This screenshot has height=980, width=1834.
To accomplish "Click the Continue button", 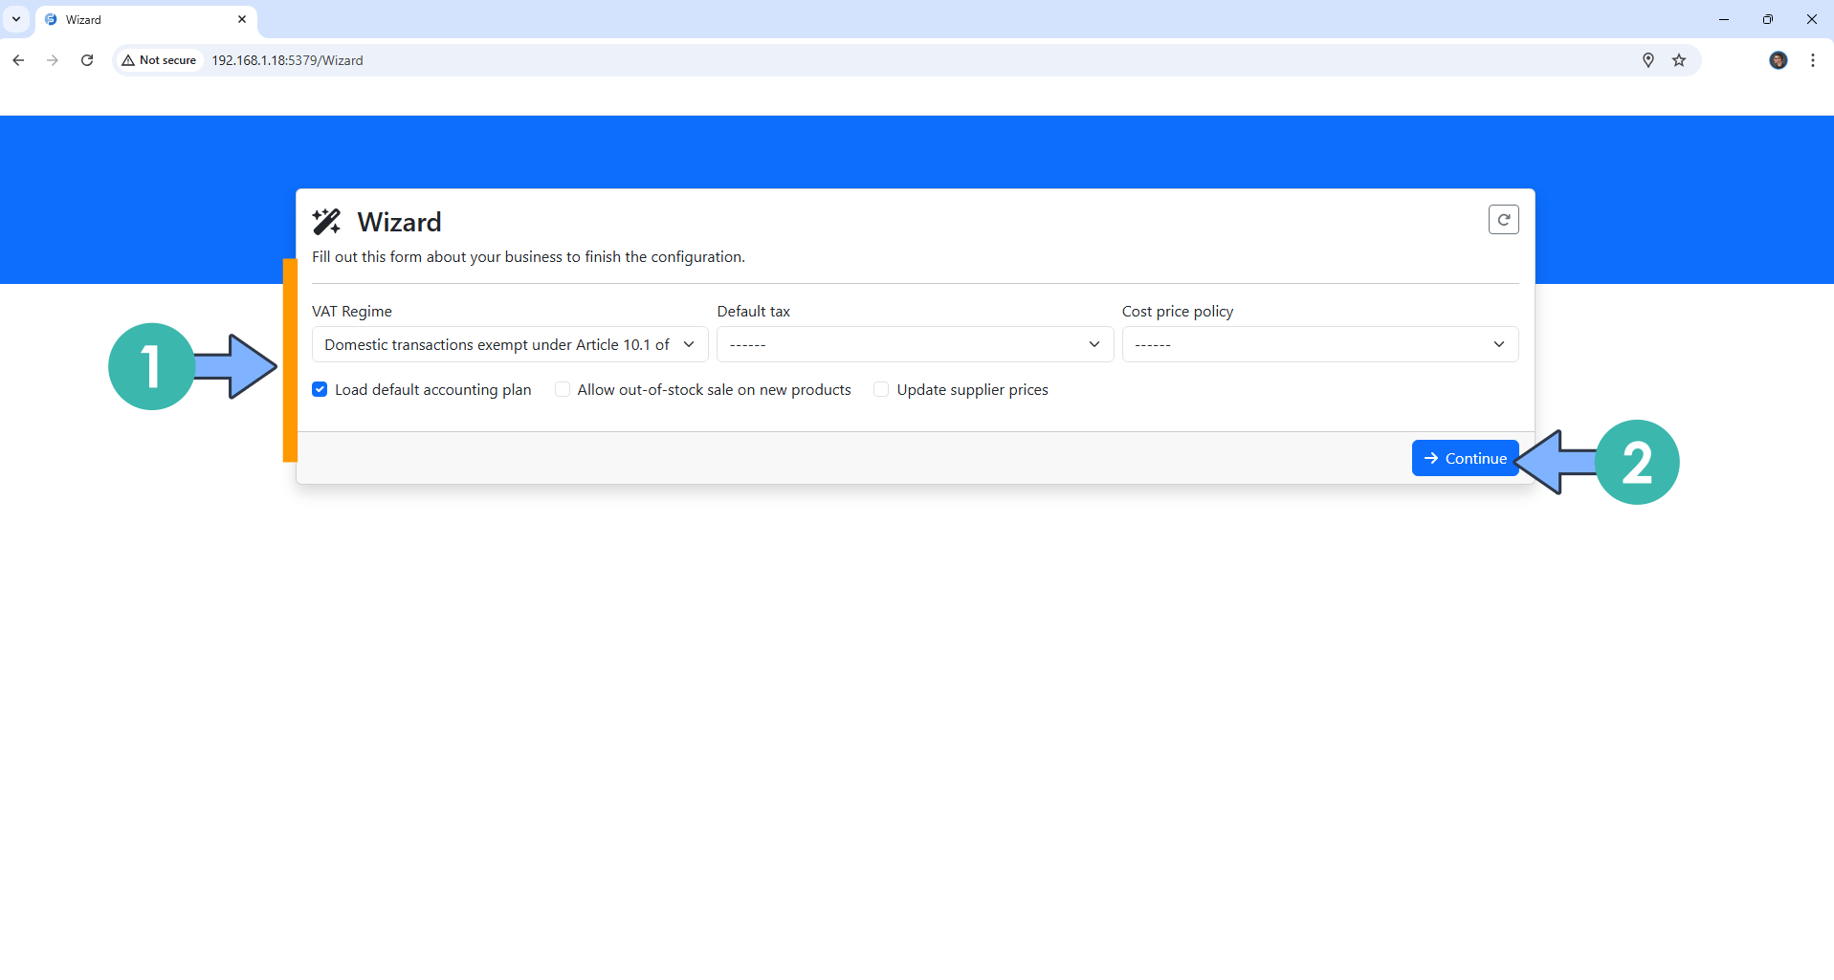I will pos(1465,458).
